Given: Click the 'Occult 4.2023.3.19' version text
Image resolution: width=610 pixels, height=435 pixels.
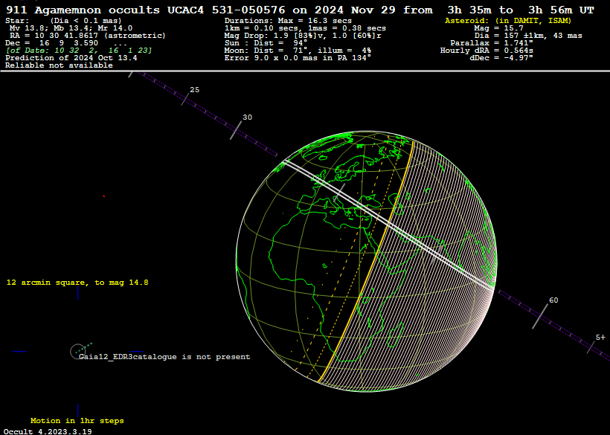Looking at the screenshot, I should coord(48,431).
